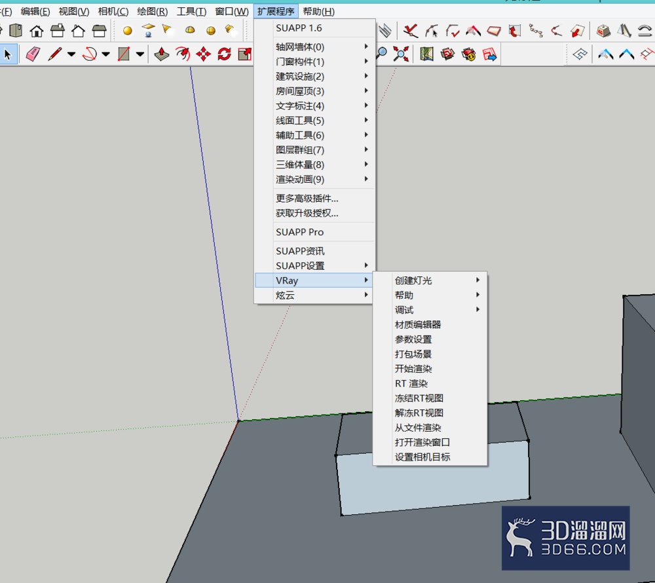Click the yellow sphere VRay icon
Viewport: 655px width, 583px height.
[128, 31]
